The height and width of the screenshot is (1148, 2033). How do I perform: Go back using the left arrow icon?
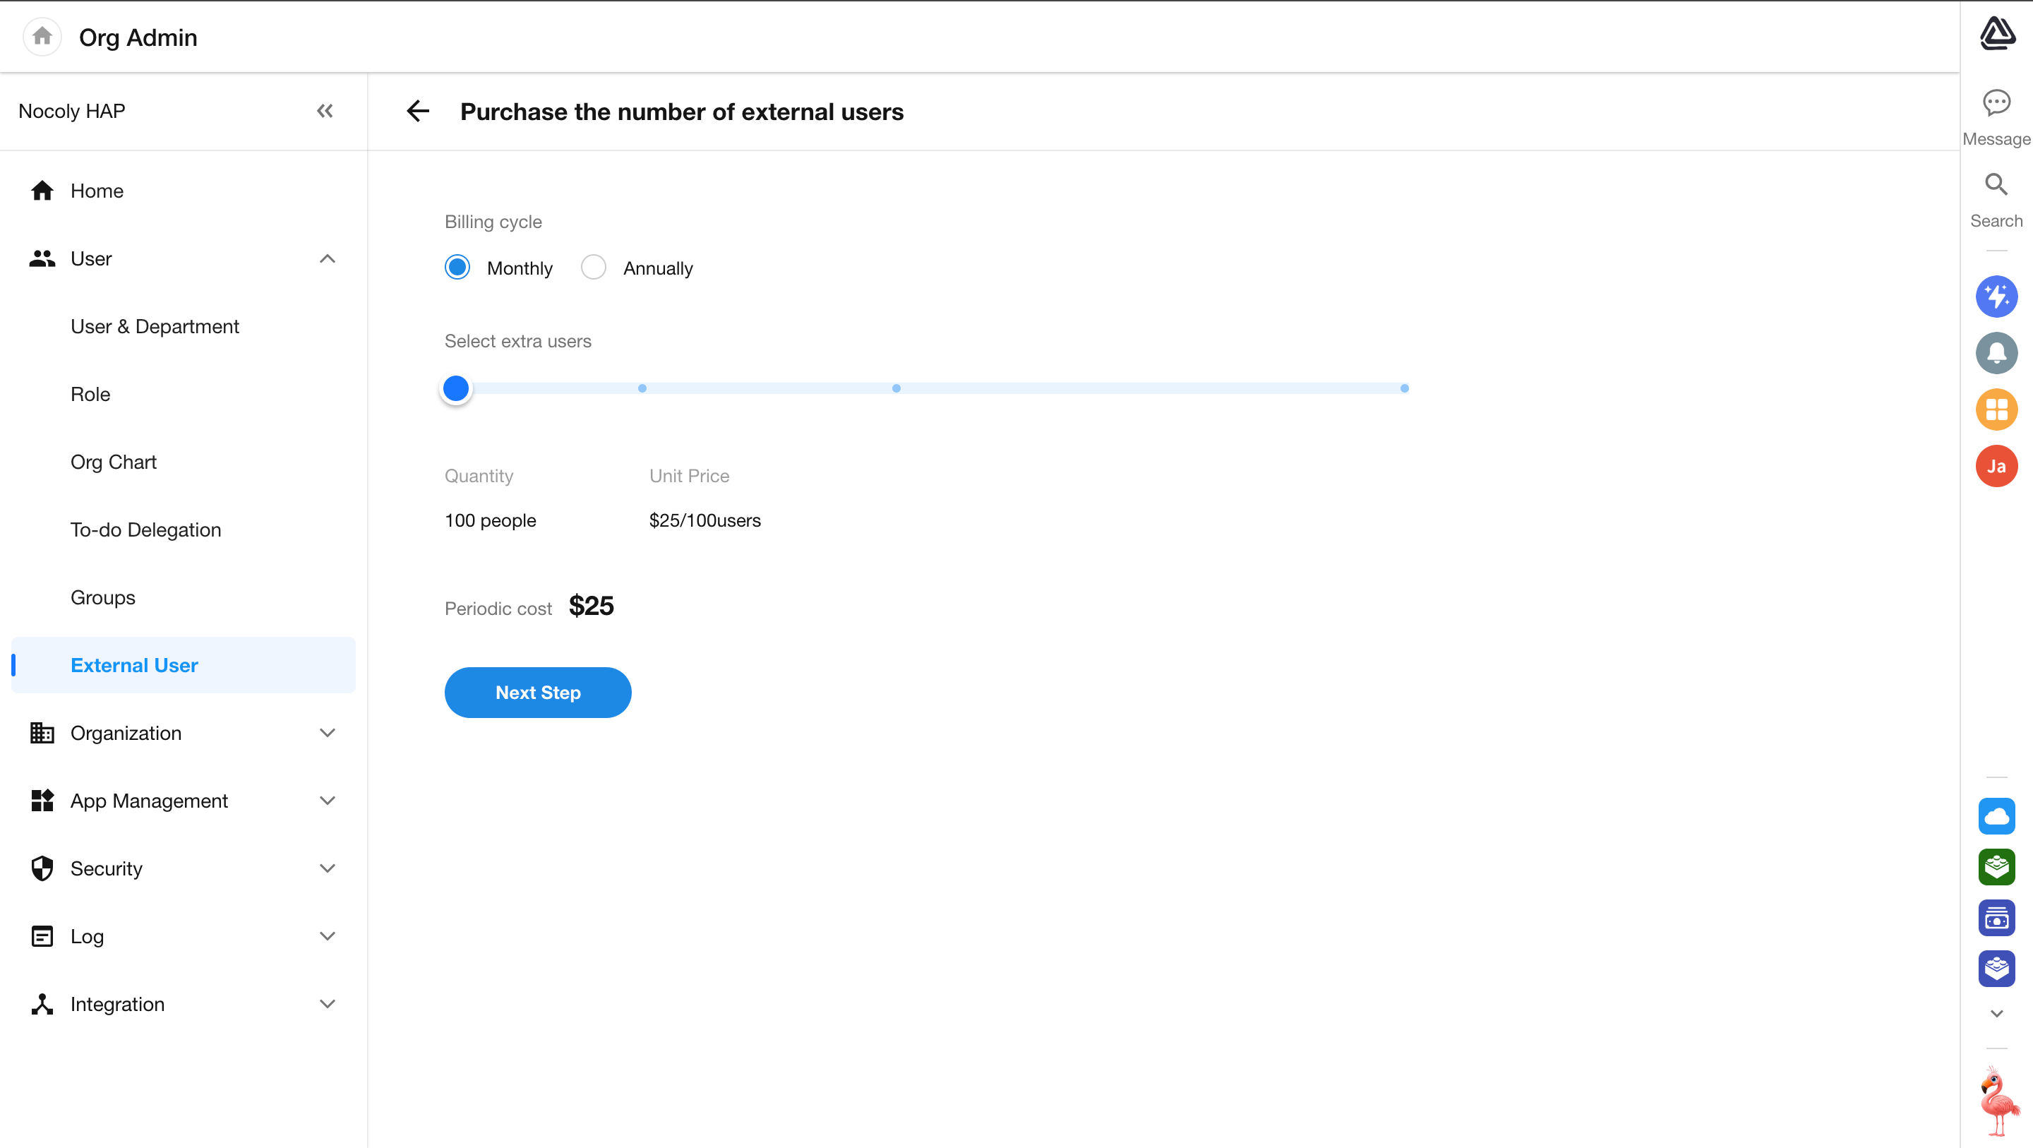pos(419,112)
